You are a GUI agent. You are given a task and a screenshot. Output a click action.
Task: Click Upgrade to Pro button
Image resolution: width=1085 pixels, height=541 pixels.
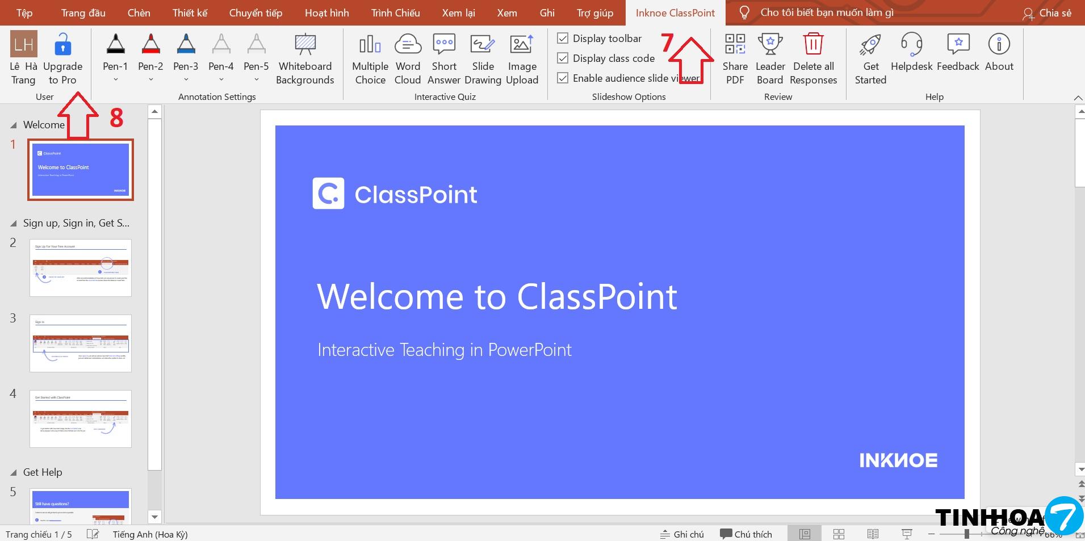62,59
